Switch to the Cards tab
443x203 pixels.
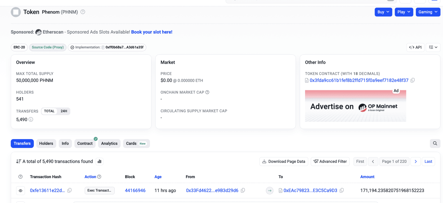[x=136, y=143]
